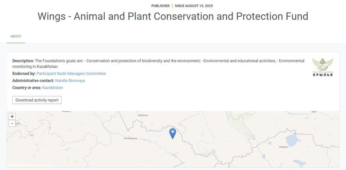Click the Крылья text under the logo
The image size is (346, 170).
coord(323,75)
